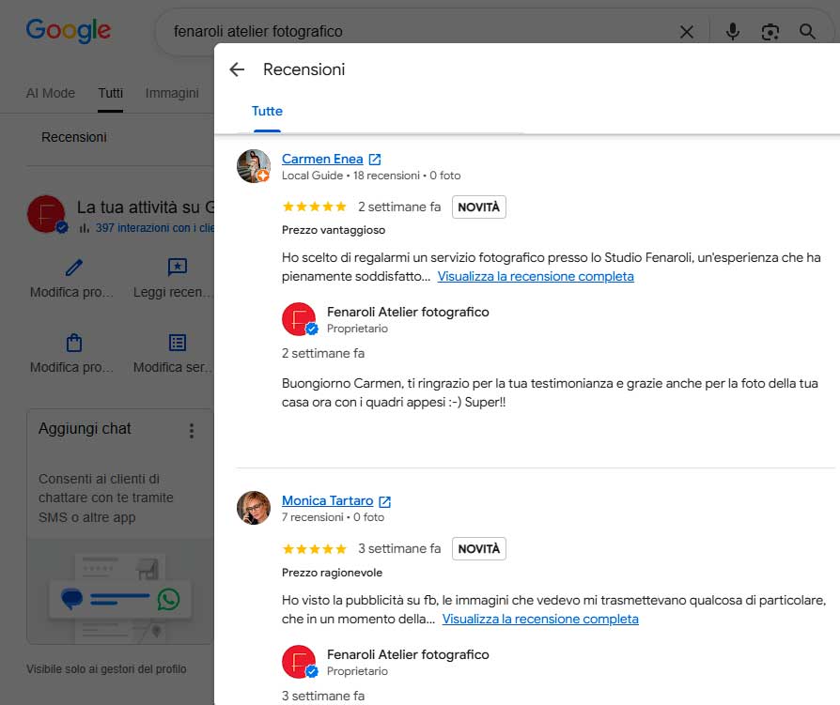Clear the search box with the X

point(686,32)
